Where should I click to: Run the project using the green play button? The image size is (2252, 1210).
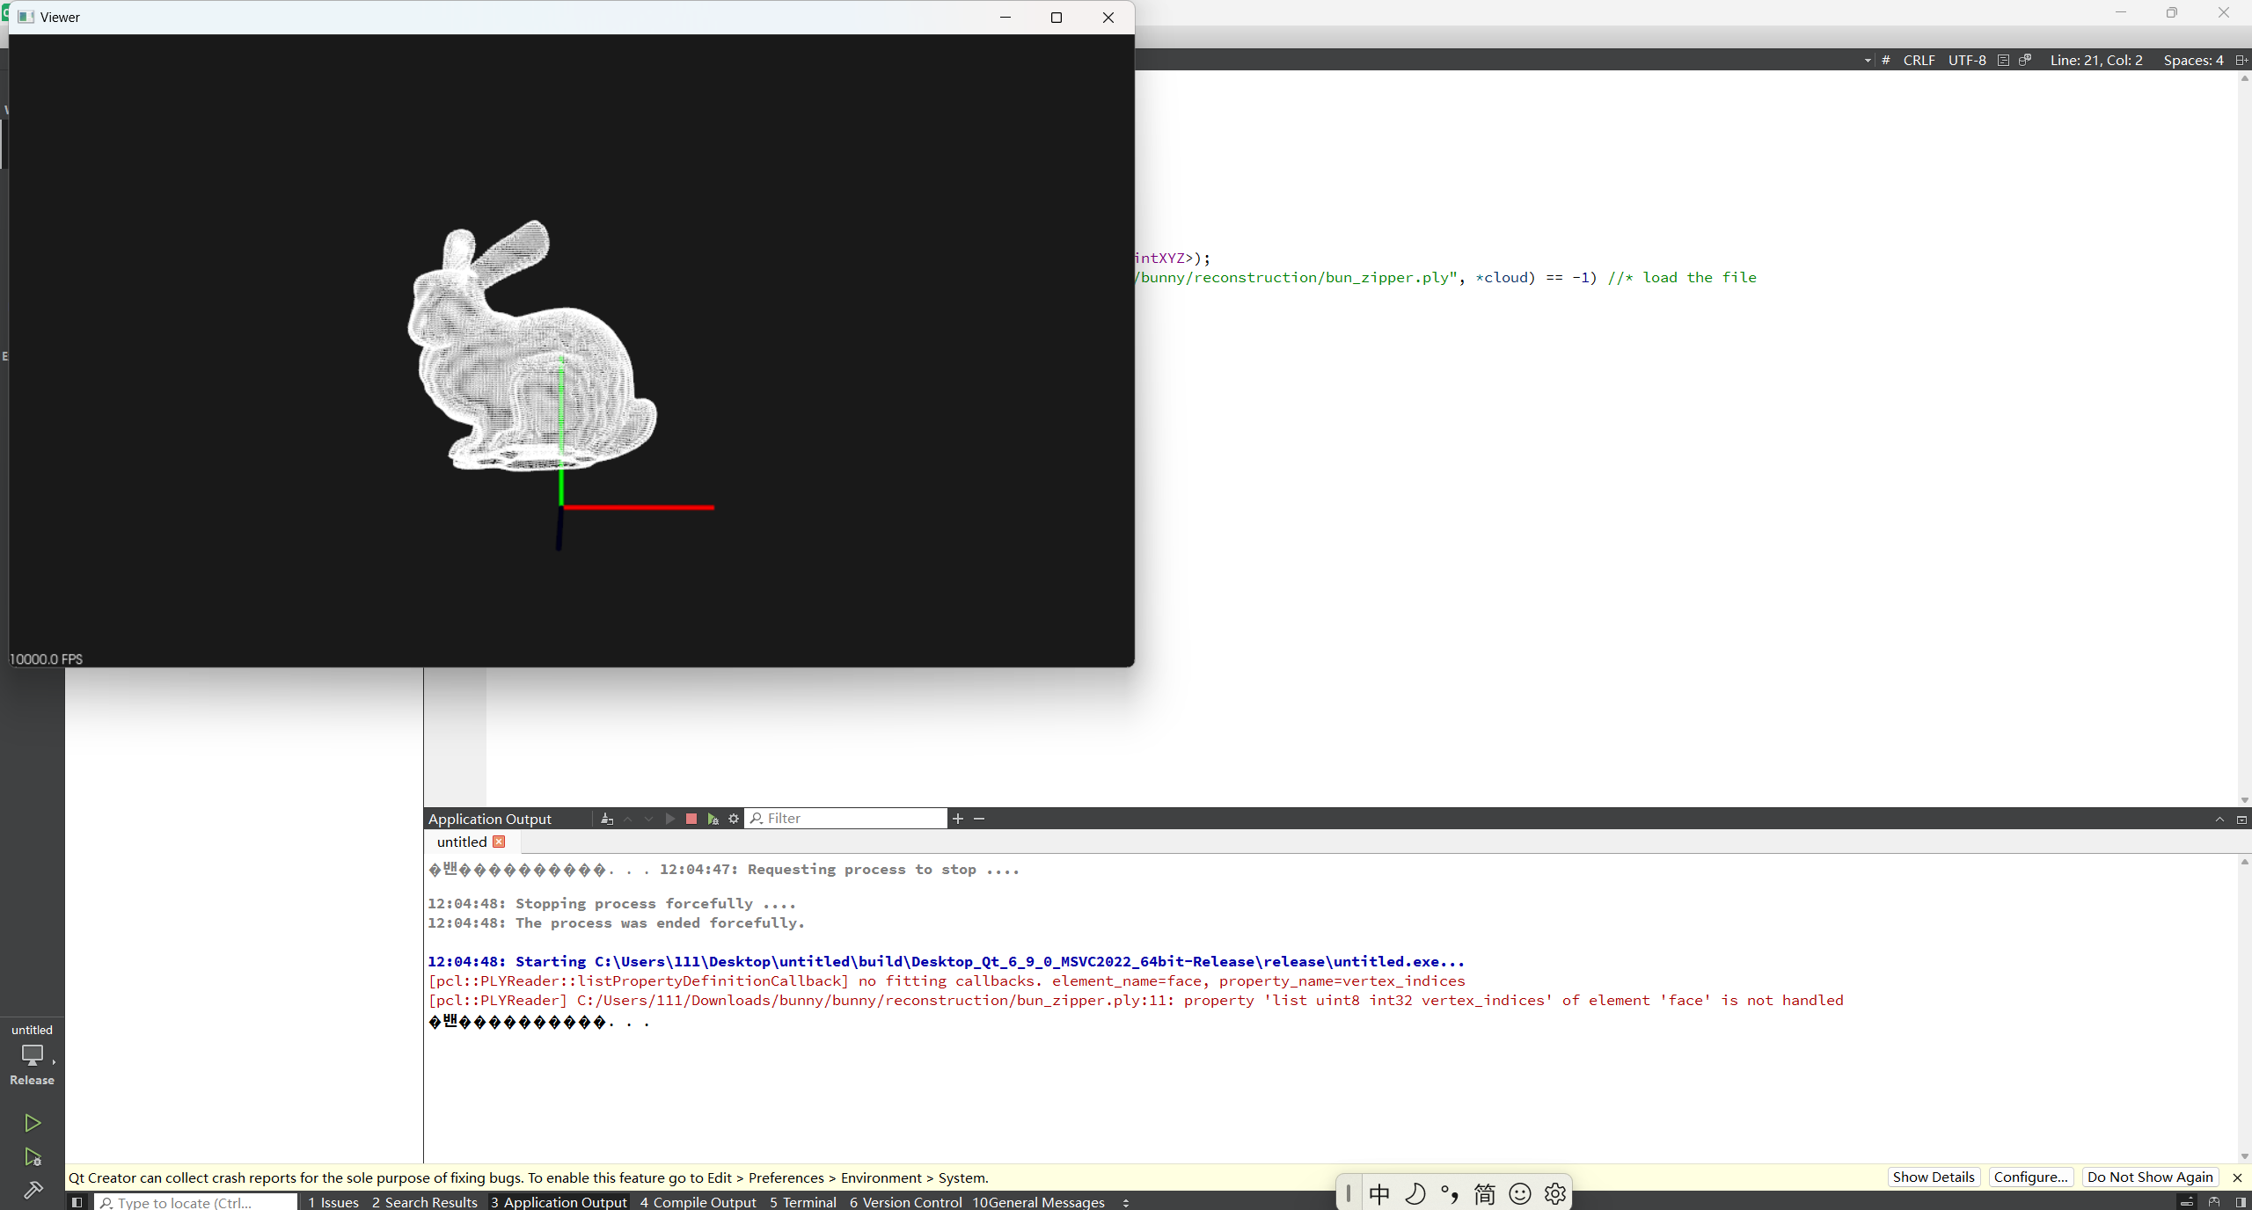(33, 1123)
